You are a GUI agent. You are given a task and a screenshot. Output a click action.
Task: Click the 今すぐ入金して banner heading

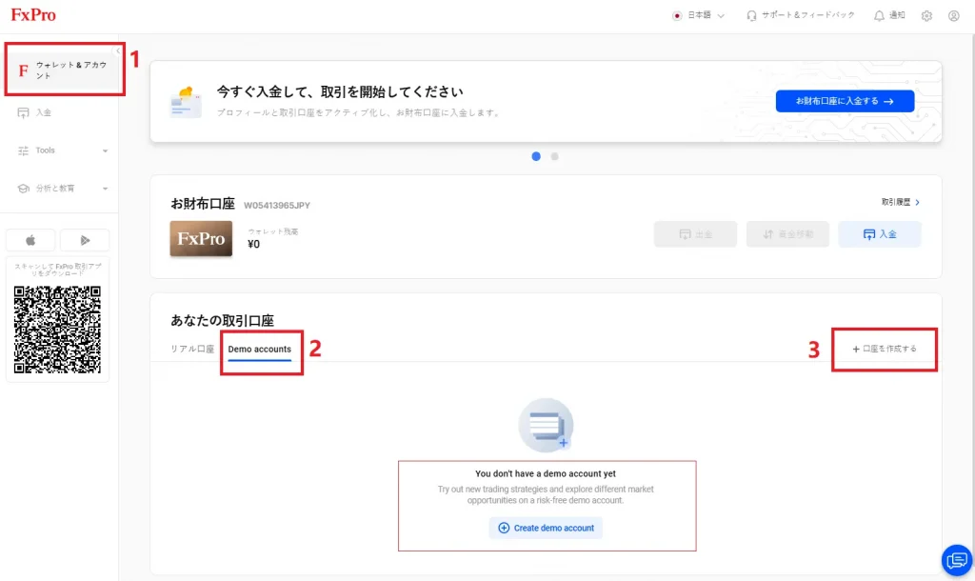[340, 92]
